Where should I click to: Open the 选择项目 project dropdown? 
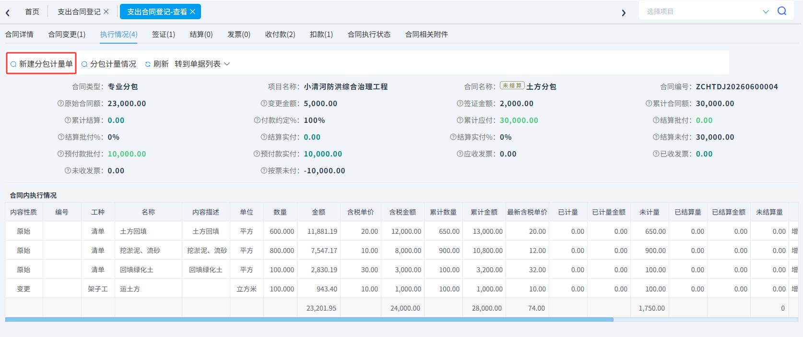tap(706, 11)
